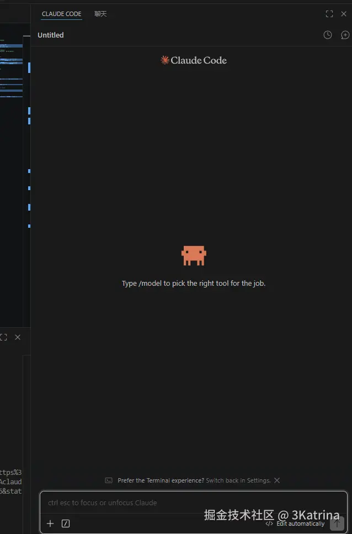Click the 'Prefer the Terminal experience?' text

pyautogui.click(x=161, y=480)
